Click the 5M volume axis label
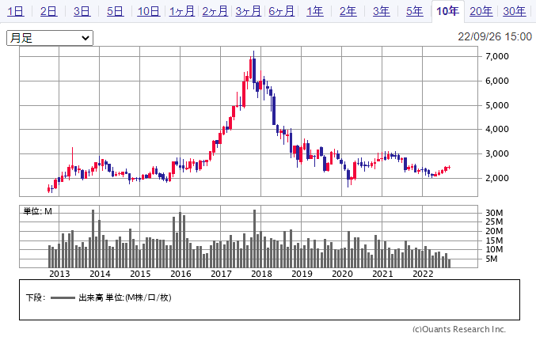 (491, 259)
